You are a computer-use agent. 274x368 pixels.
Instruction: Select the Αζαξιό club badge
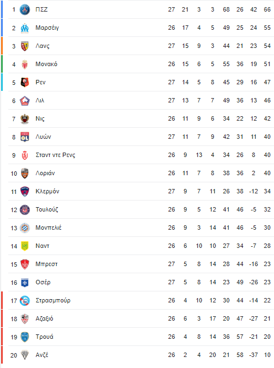click(25, 319)
